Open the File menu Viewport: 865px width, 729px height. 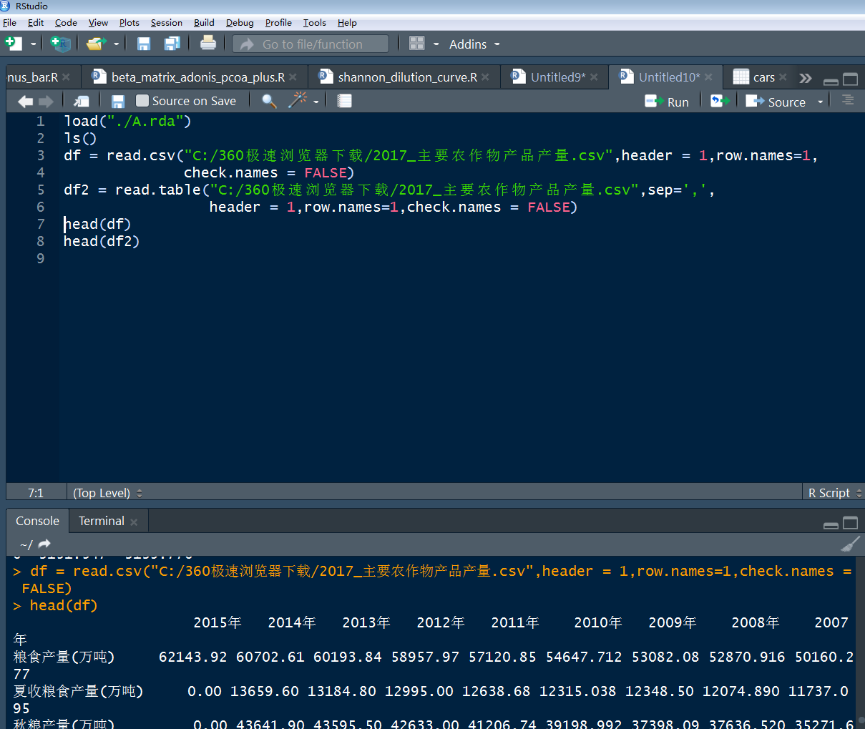[x=9, y=22]
